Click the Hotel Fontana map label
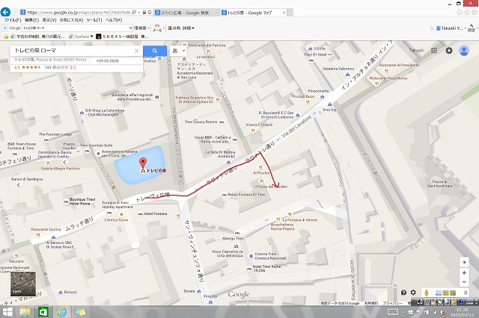Screen dimensions: 479x318 click(153, 213)
